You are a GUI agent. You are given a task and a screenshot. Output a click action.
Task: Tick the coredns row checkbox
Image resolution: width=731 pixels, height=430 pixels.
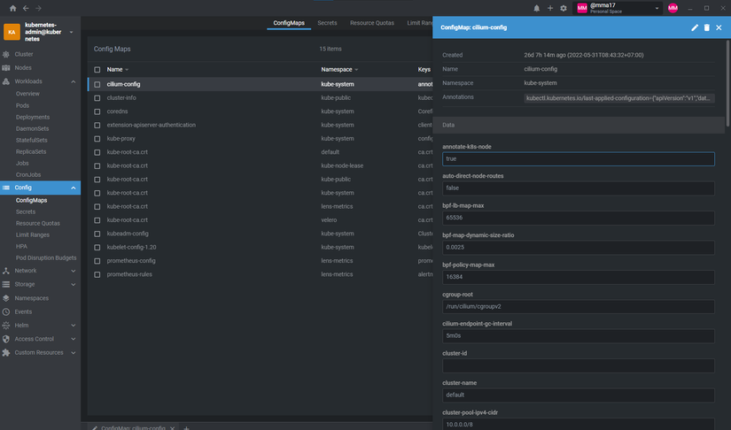point(97,111)
